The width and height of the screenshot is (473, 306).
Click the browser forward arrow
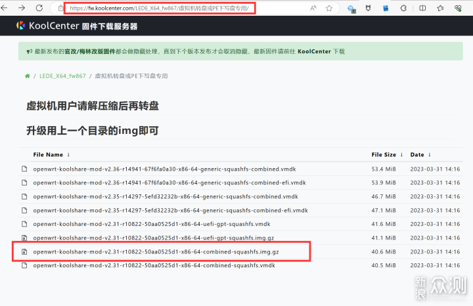pyautogui.click(x=23, y=9)
